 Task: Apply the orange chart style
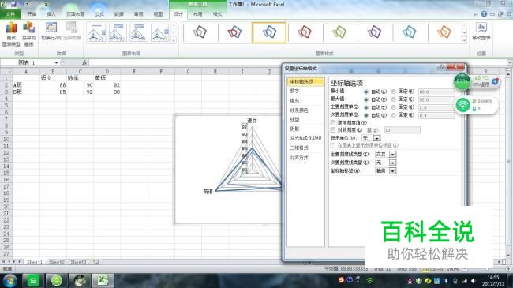pyautogui.click(x=444, y=32)
